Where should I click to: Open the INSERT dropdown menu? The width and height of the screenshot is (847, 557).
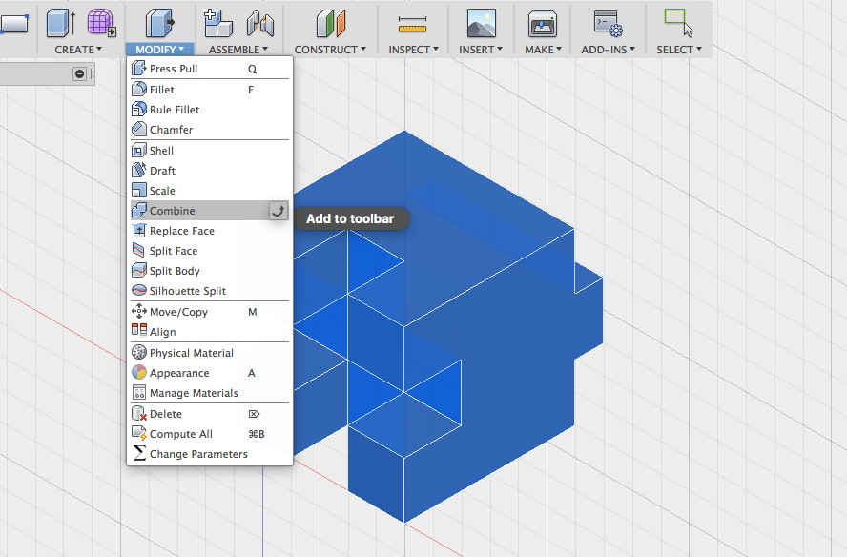point(481,50)
